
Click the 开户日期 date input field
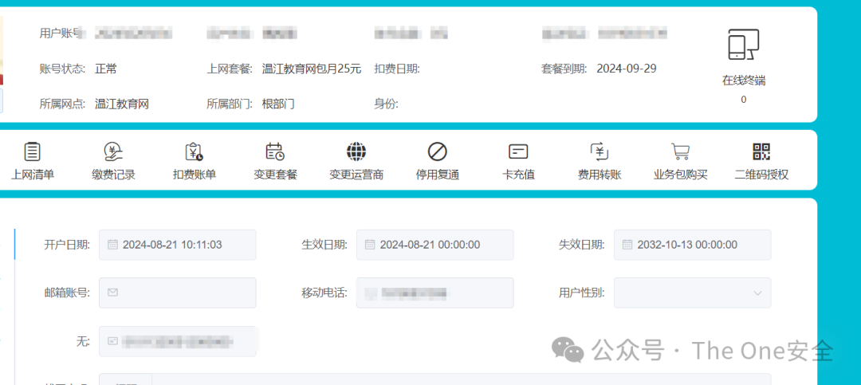tap(177, 245)
